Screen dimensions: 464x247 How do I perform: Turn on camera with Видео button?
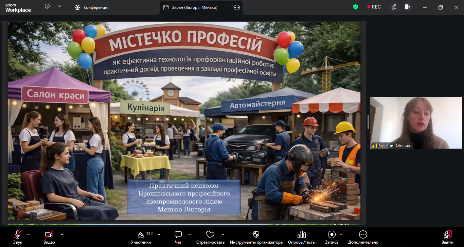(x=49, y=237)
